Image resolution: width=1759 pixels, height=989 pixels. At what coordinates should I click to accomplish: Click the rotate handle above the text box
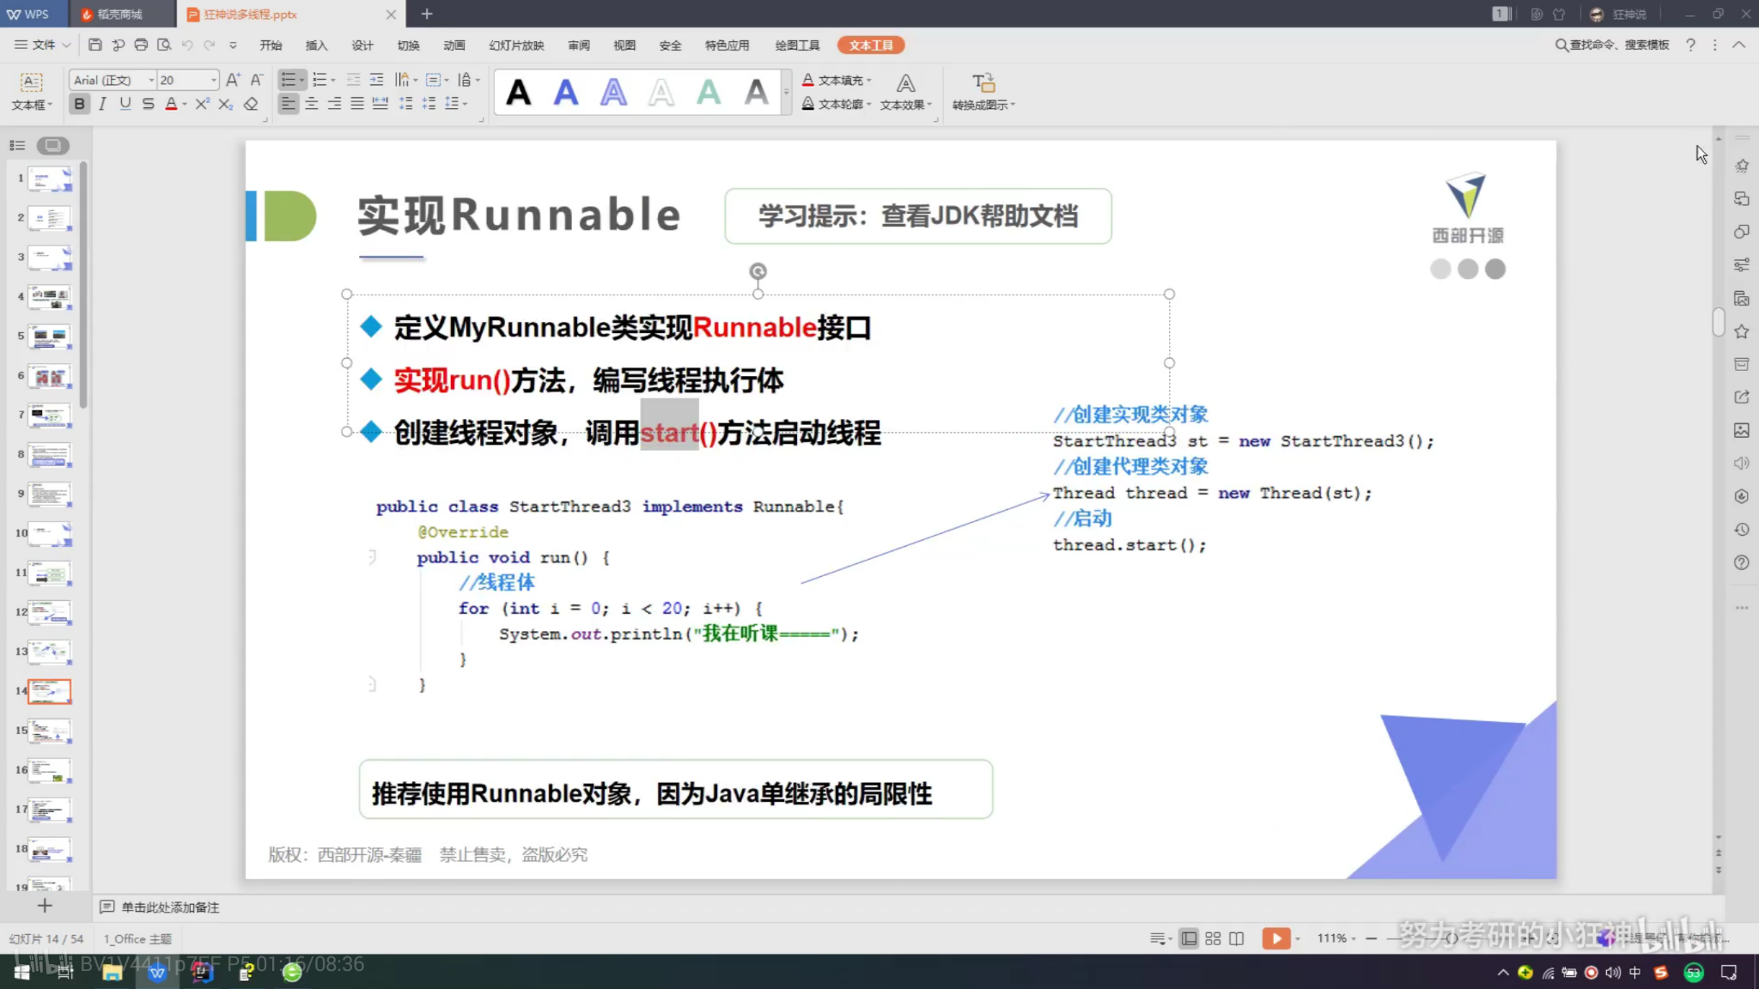758,271
